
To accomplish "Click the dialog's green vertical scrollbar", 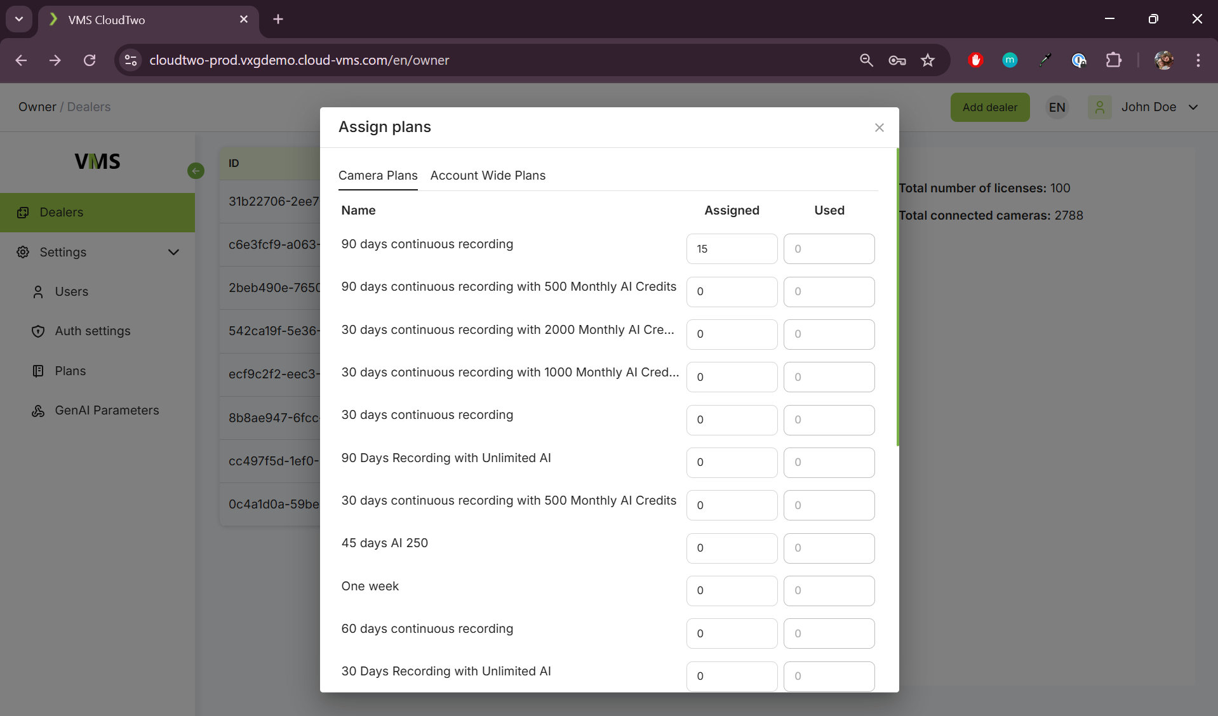I will (x=897, y=297).
